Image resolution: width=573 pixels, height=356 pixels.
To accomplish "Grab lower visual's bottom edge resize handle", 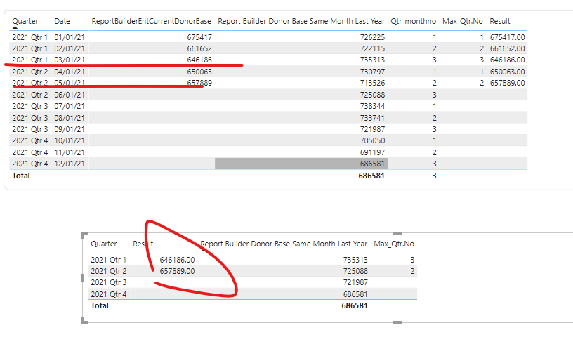I will pos(397,322).
